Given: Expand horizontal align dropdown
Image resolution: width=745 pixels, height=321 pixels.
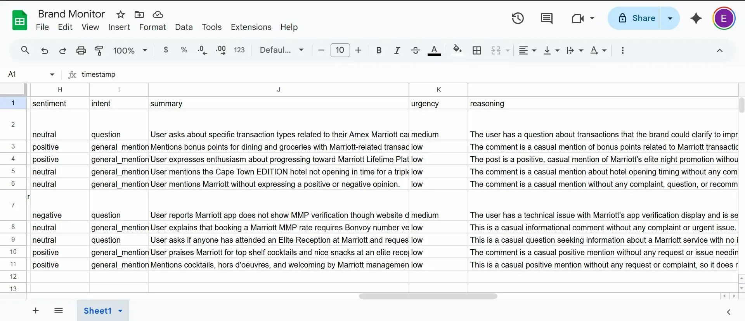Looking at the screenshot, I should coord(534,51).
